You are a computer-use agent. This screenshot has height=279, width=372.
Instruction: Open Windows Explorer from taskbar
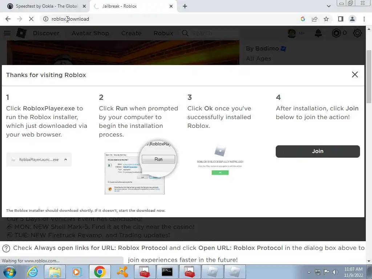point(54,272)
